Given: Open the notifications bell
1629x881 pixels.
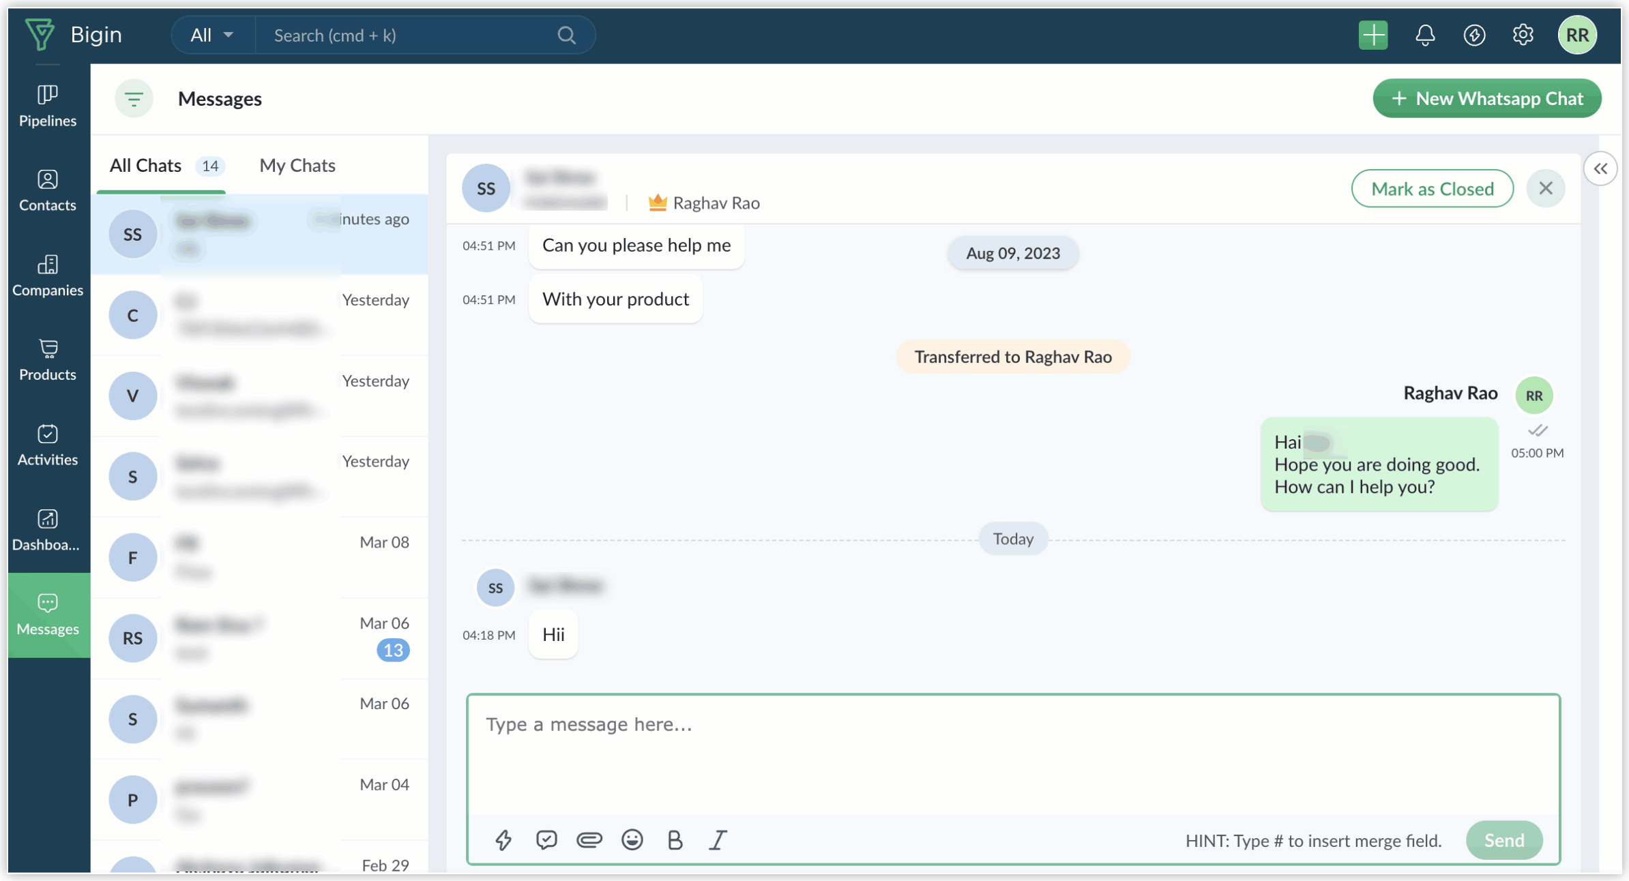Looking at the screenshot, I should [1424, 35].
